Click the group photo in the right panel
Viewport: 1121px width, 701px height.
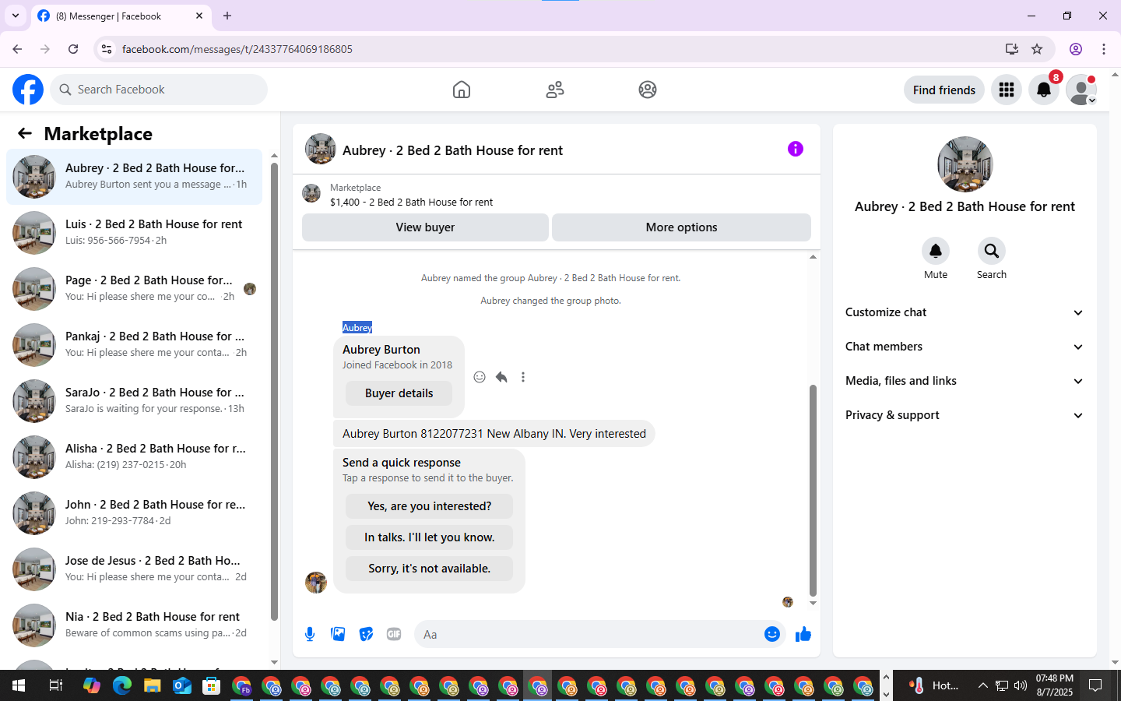pyautogui.click(x=965, y=164)
